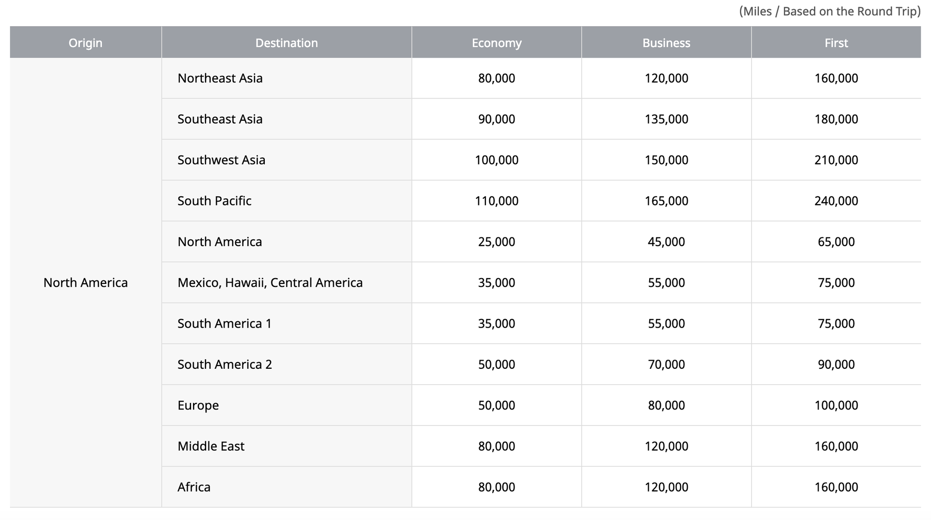Select the Economy column header
The image size is (931, 520).
coord(496,43)
